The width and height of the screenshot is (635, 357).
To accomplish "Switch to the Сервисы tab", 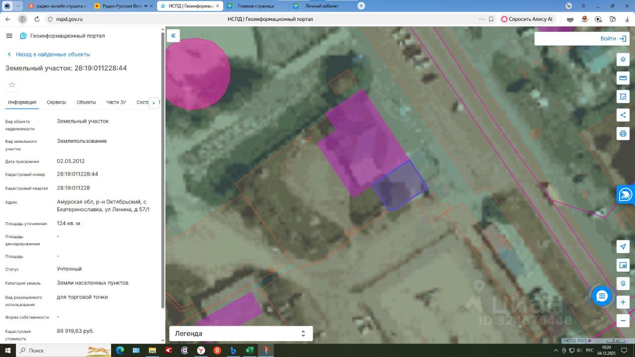I will [57, 102].
